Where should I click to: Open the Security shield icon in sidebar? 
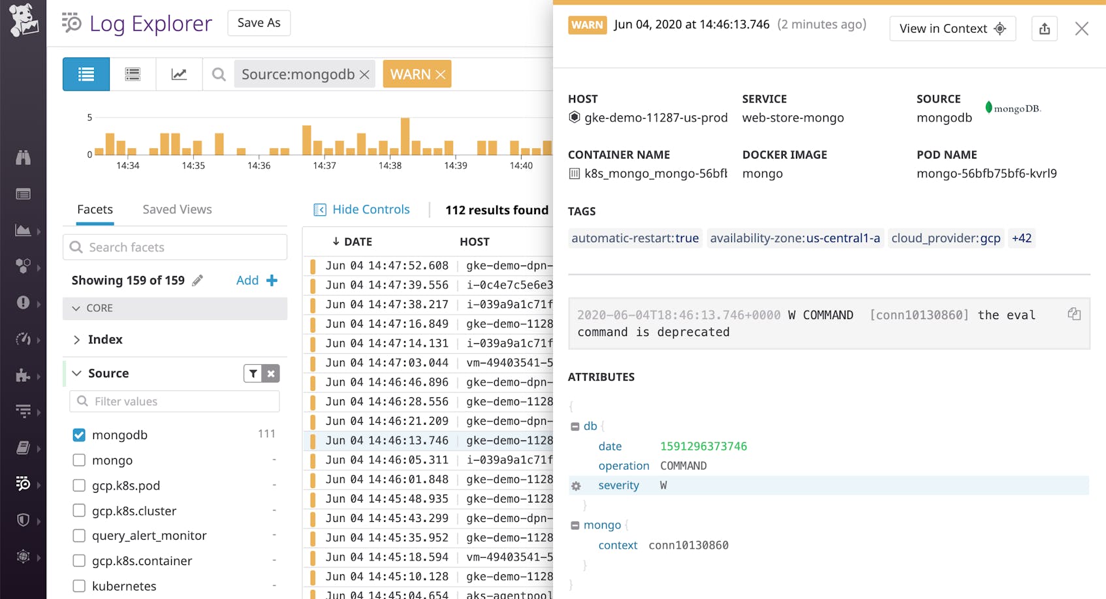(x=24, y=520)
